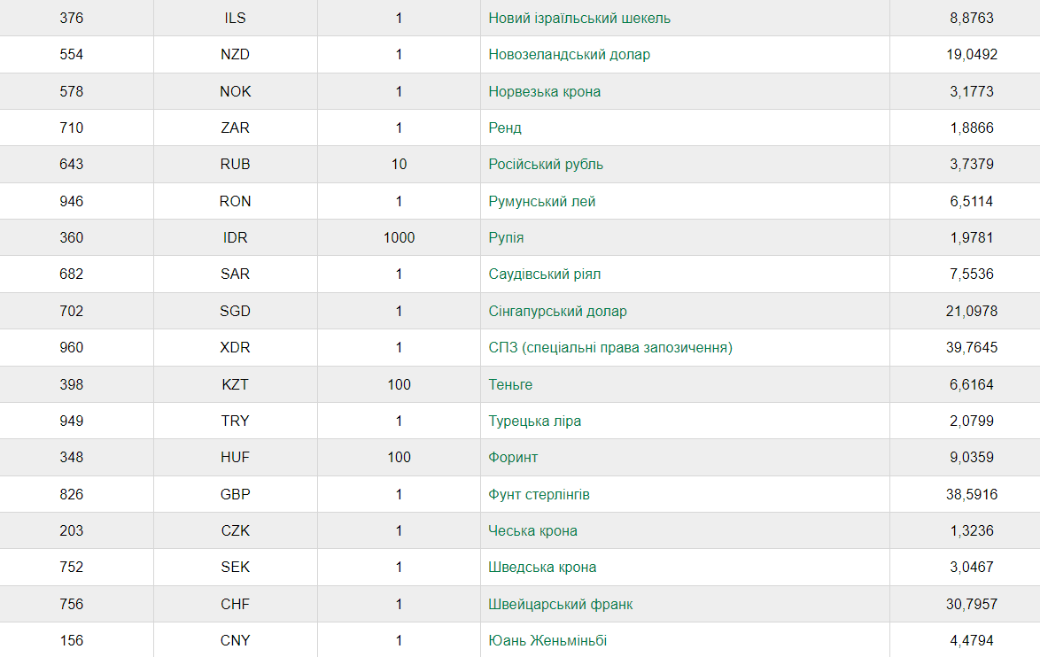
Task: Open the Форинт currency link
Action: 513,458
